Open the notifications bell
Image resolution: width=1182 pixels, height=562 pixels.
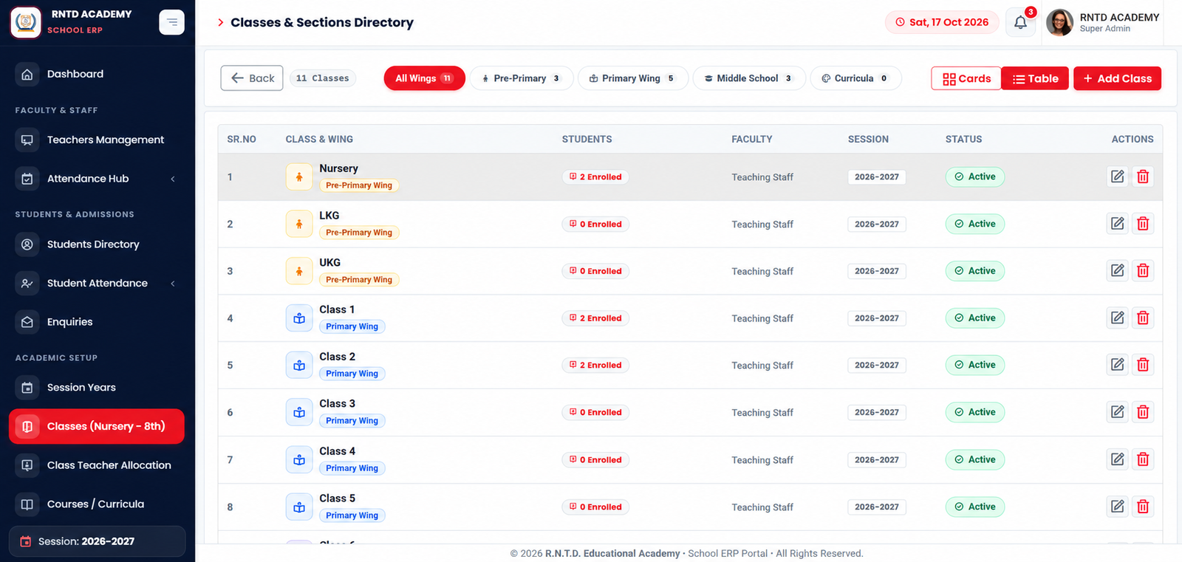[1020, 22]
